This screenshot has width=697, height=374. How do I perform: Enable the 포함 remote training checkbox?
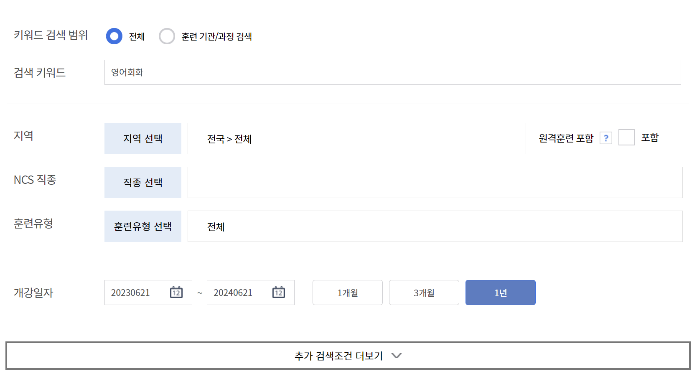(x=626, y=137)
